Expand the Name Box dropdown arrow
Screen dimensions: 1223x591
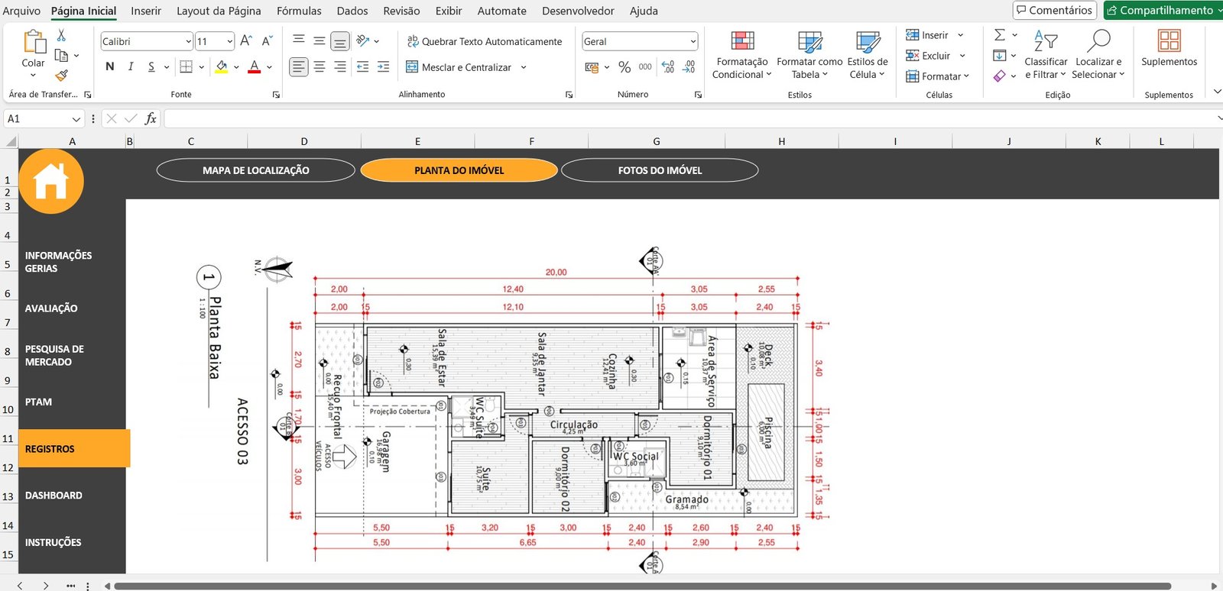point(76,119)
